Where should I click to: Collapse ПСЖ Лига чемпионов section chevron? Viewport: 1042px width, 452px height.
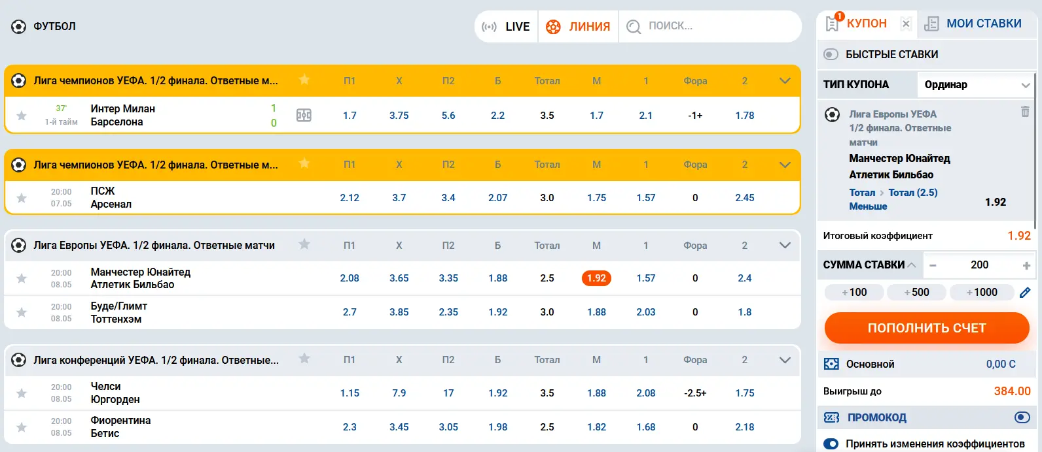[785, 165]
